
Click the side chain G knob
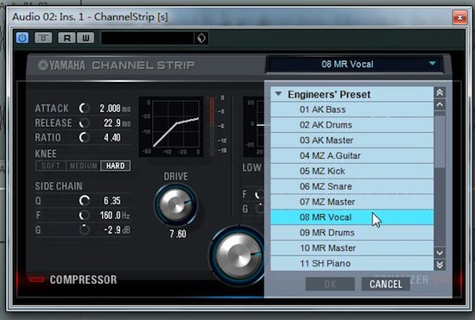(x=85, y=230)
